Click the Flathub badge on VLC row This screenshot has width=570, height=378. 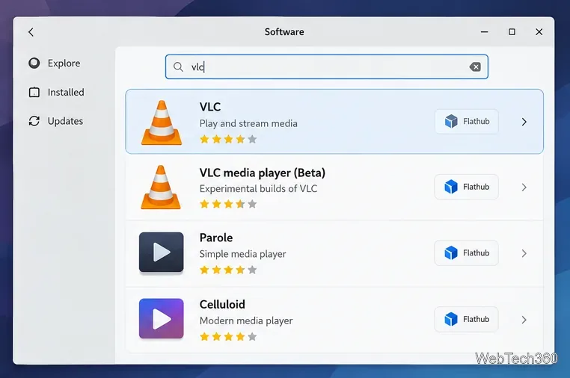[466, 121]
